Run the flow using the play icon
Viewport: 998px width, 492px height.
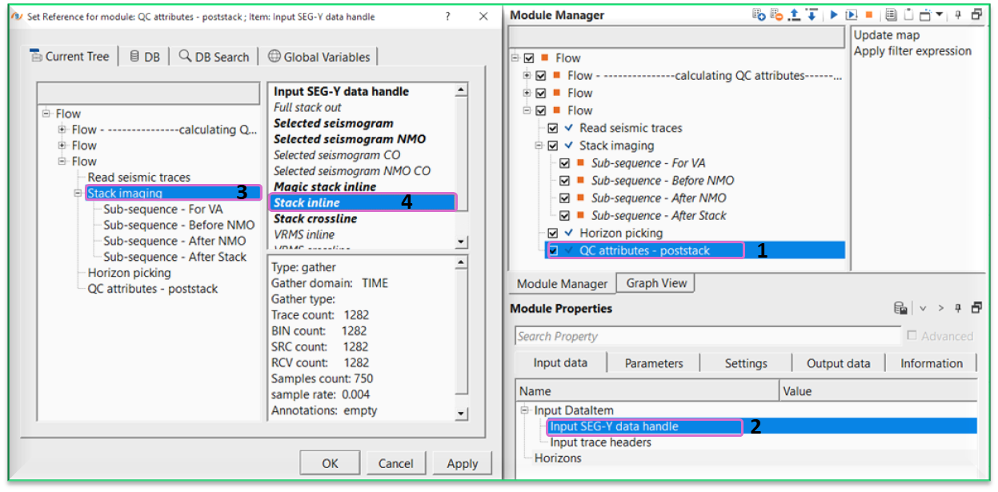click(833, 14)
